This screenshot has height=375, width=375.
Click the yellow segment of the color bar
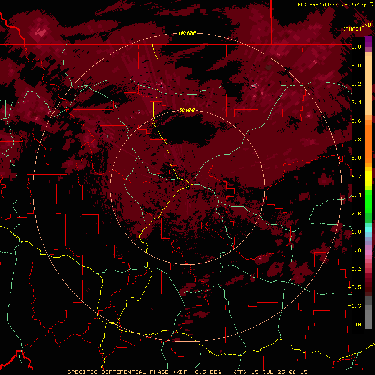pyautogui.click(x=368, y=178)
